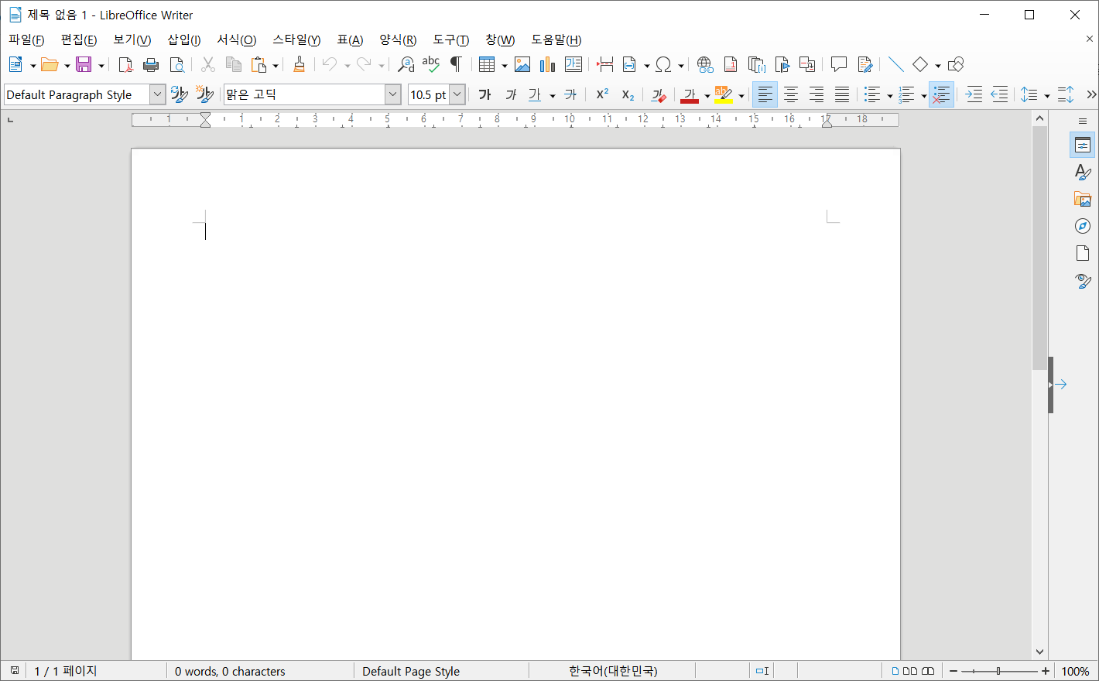Apply superscript formatting
Viewport: 1099px width, 681px height.
602,94
